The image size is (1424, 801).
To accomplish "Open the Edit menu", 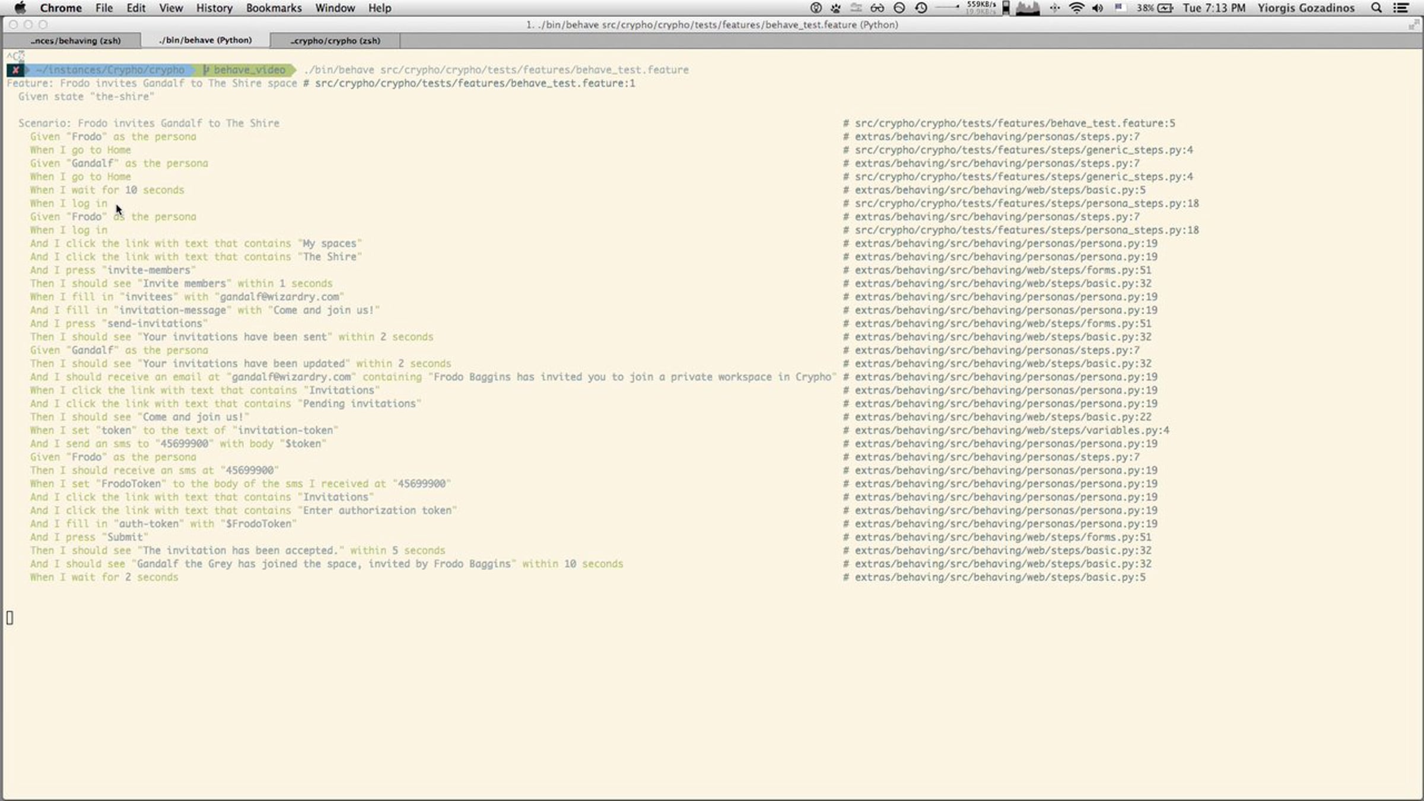I will point(136,8).
